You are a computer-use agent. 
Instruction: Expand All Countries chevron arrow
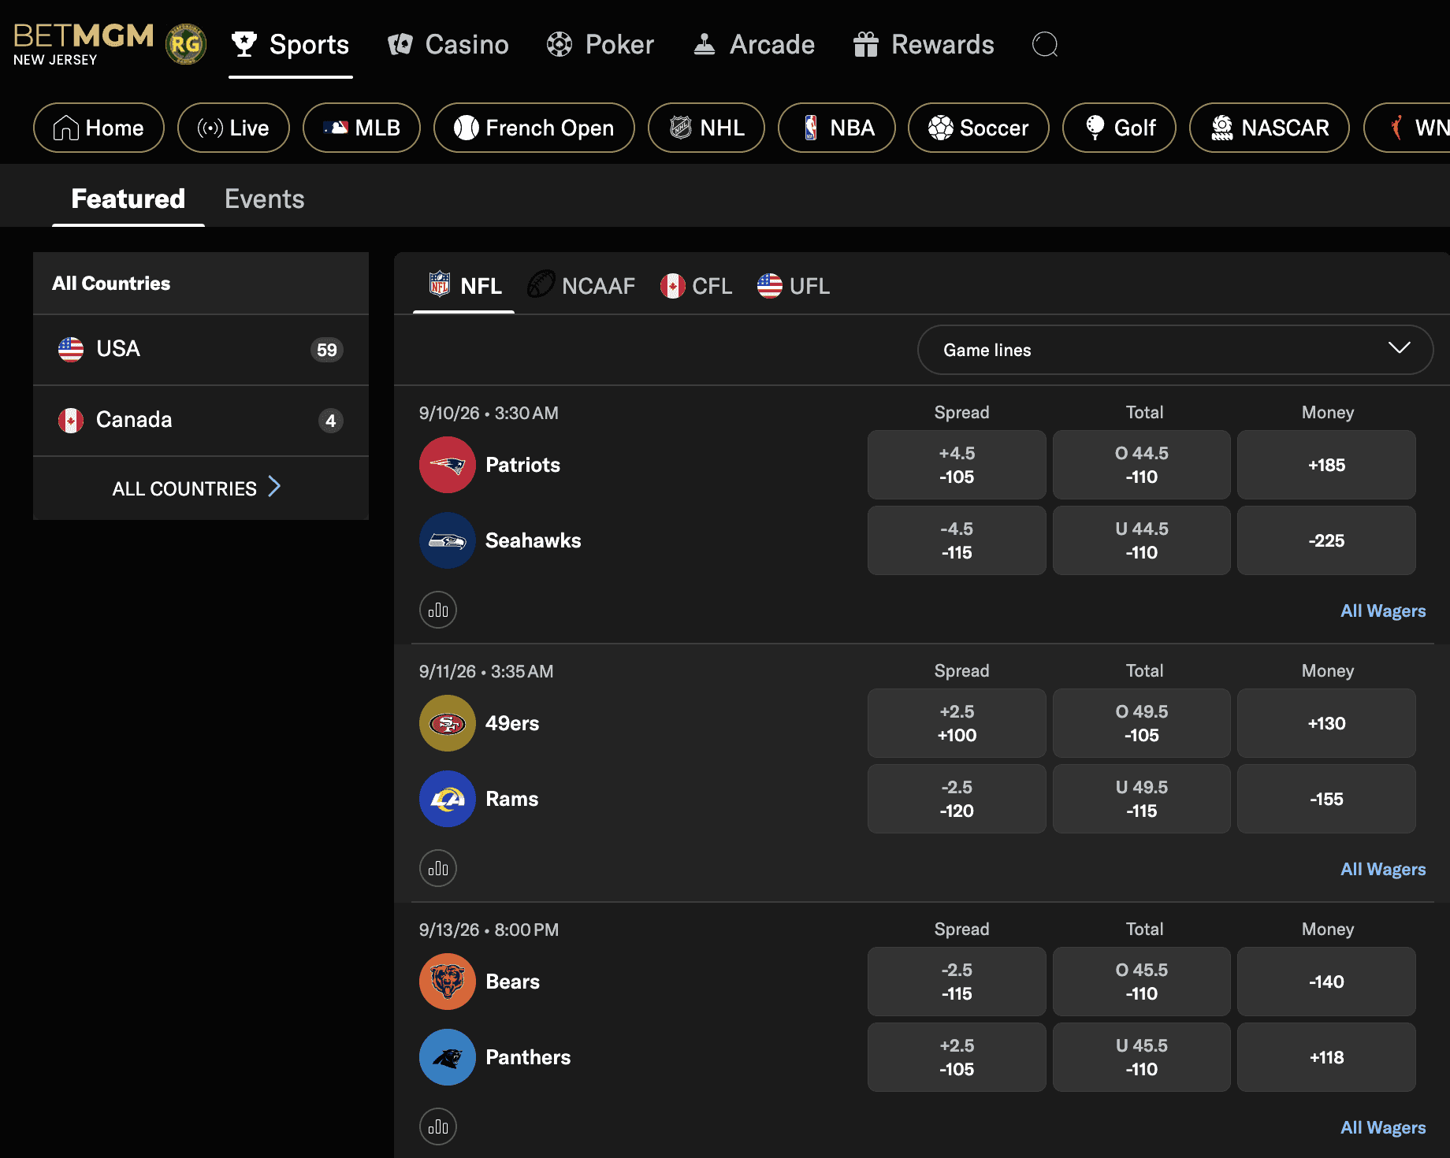pyautogui.click(x=274, y=487)
